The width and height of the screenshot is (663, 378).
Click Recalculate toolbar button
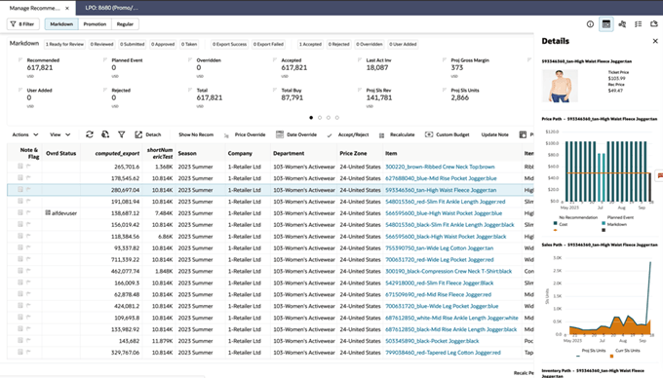point(397,134)
